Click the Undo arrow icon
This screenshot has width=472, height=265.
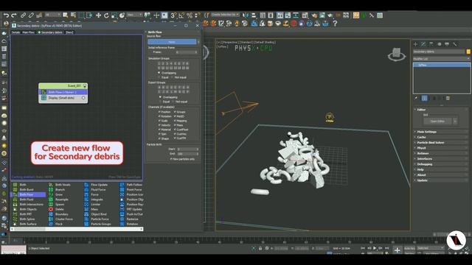(x=6, y=15)
